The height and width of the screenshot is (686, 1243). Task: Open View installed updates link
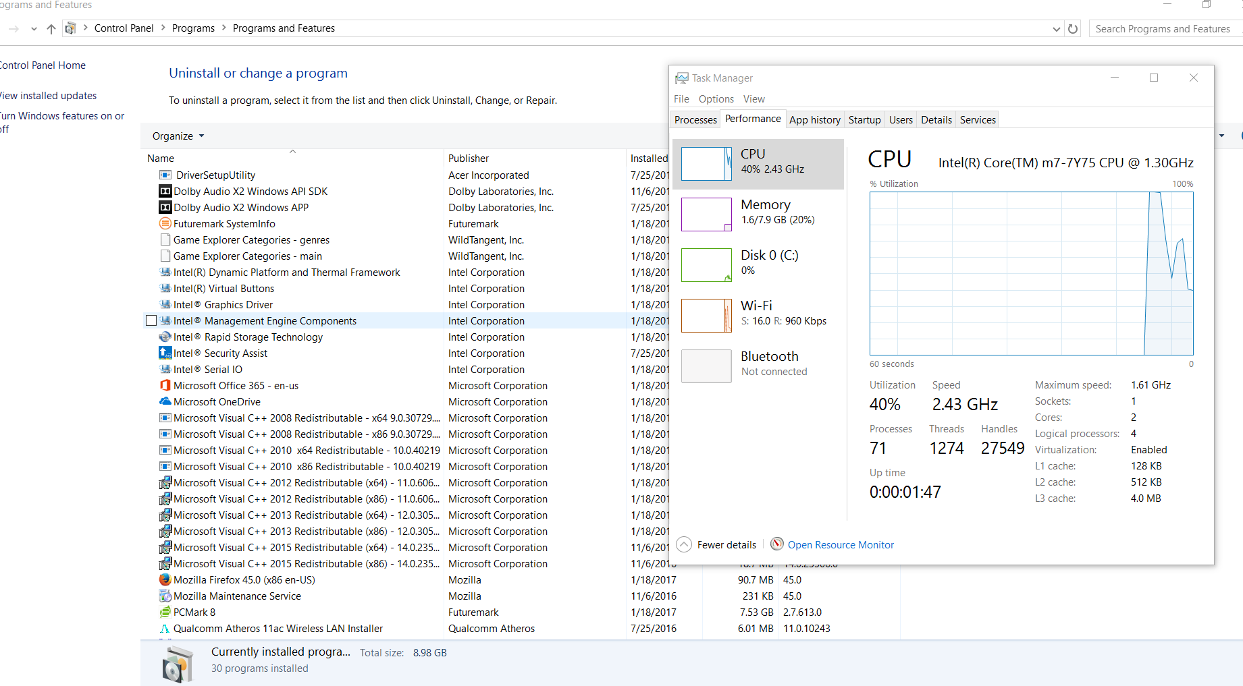[48, 96]
